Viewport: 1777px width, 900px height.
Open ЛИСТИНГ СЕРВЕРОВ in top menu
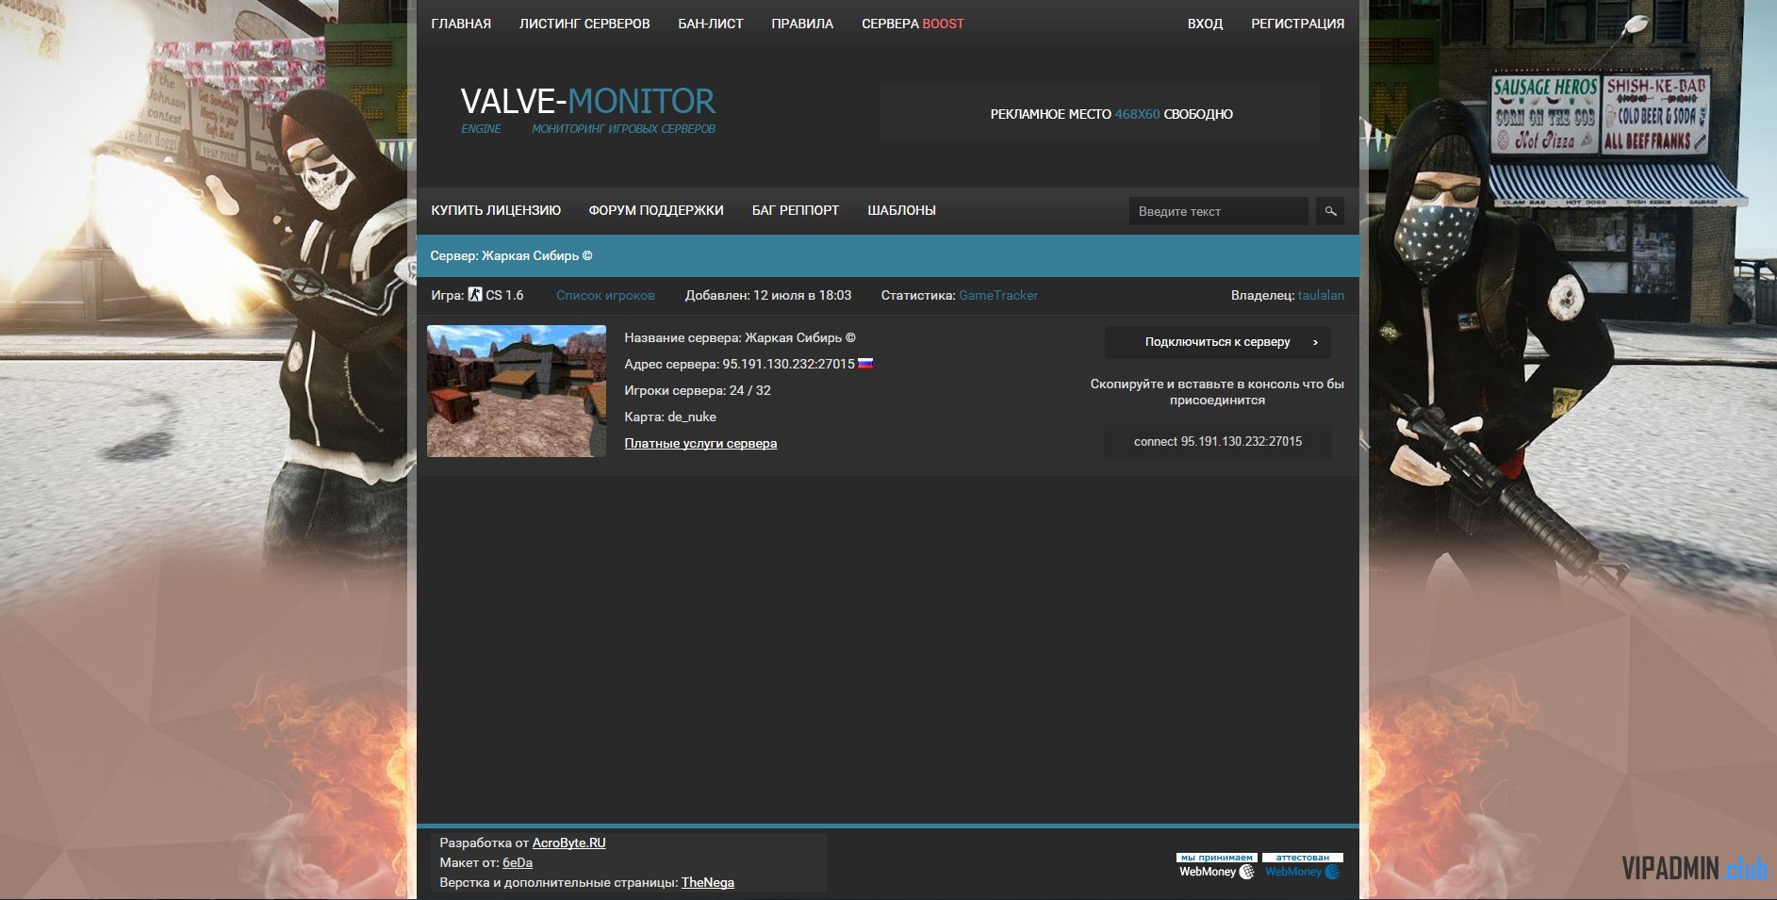point(584,24)
